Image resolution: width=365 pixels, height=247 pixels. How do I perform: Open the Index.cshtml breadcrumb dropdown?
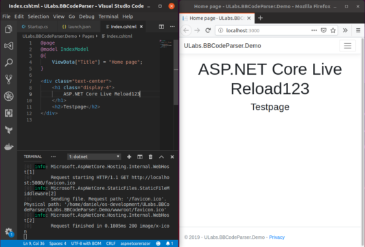coord(117,36)
